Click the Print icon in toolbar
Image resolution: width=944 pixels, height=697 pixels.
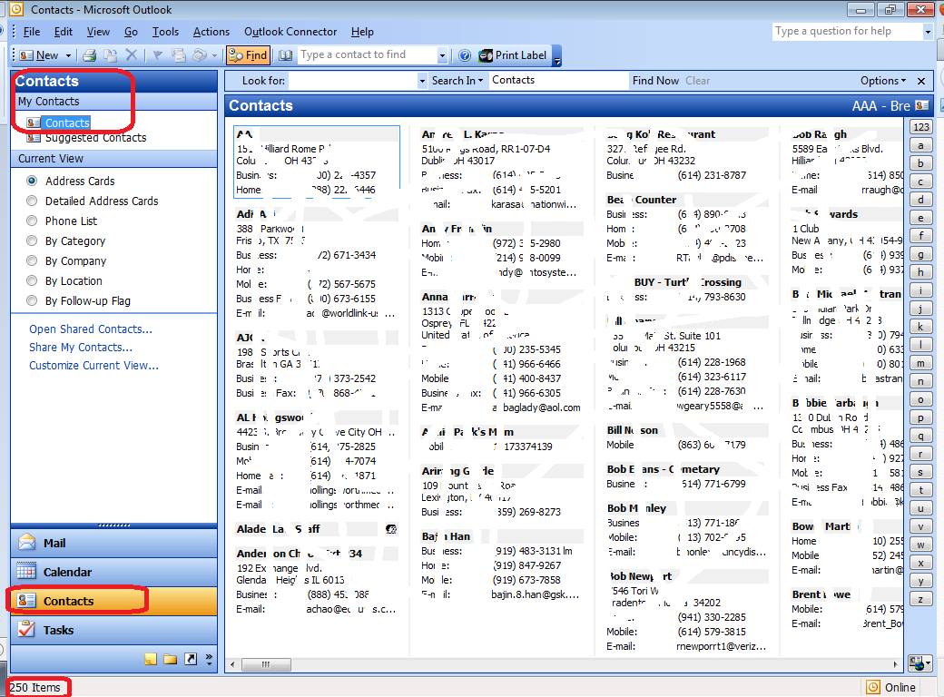pyautogui.click(x=90, y=55)
